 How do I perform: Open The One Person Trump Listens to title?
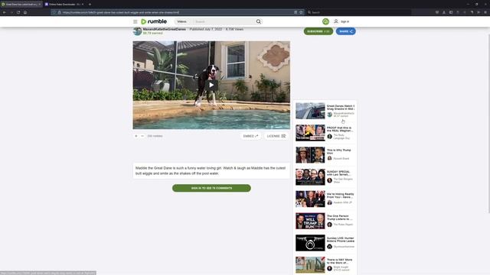(340, 217)
